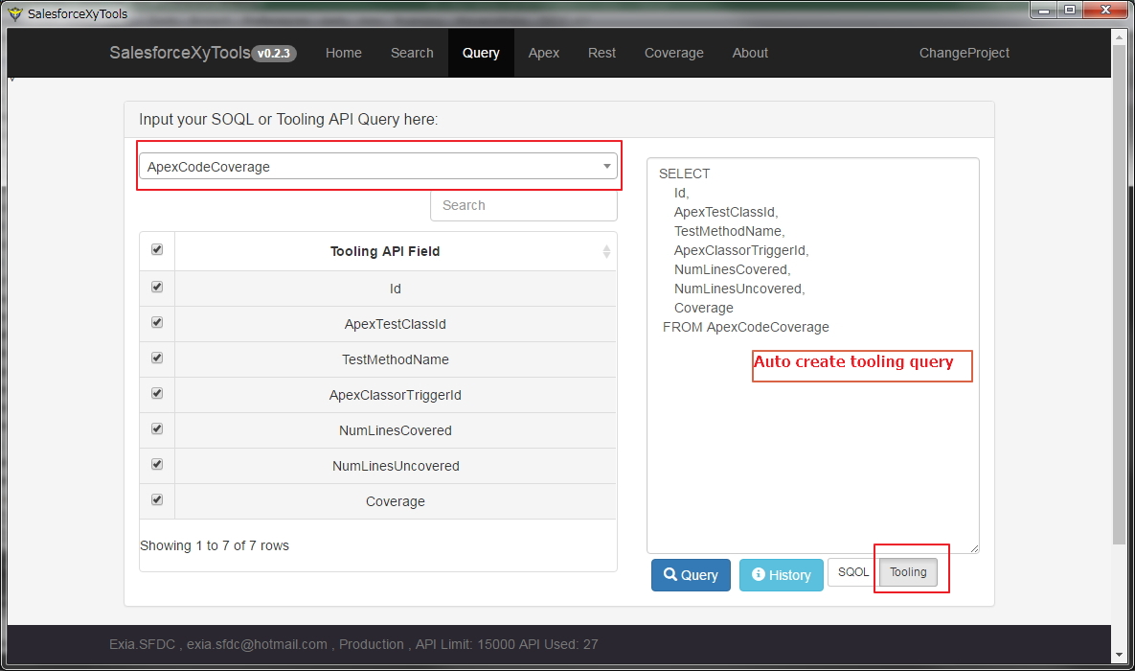Sort by Tooling API Field column arrows
This screenshot has width=1135, height=671.
pos(606,251)
